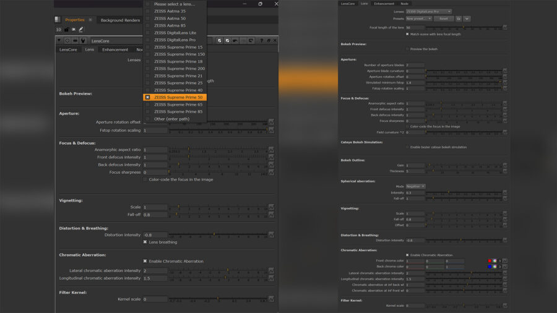The image size is (557, 313).
Task: Click the pencil edit icon in Properties toolbar
Action: pos(81,30)
